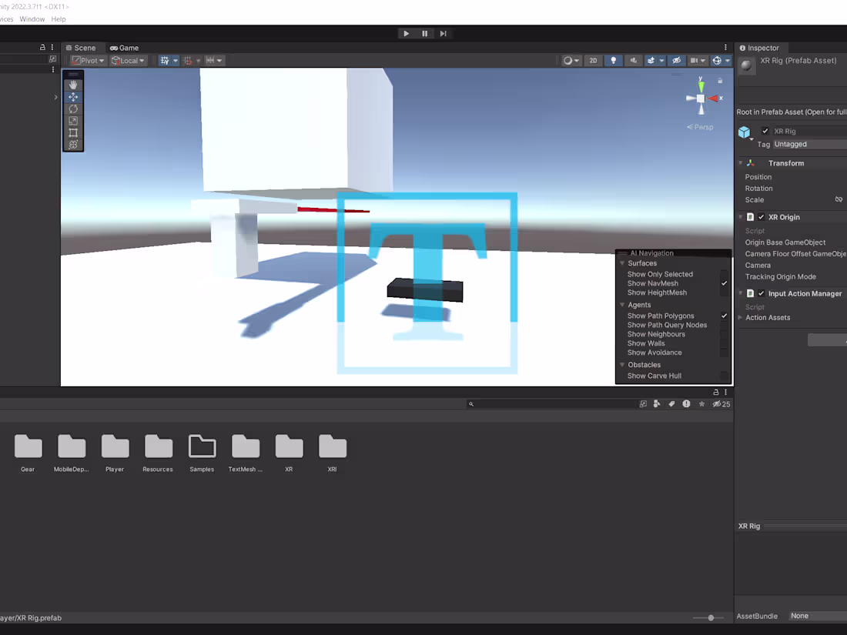
Task: Toggle the XR Rig active checkbox
Action: (x=765, y=131)
